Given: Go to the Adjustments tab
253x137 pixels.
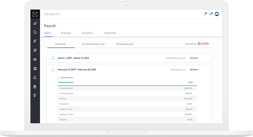Looking at the screenshot, I should point(110,33).
